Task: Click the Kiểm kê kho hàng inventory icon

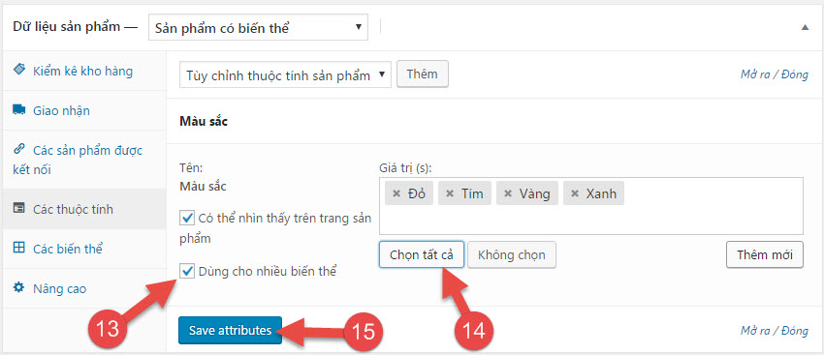Action: pyautogui.click(x=19, y=70)
